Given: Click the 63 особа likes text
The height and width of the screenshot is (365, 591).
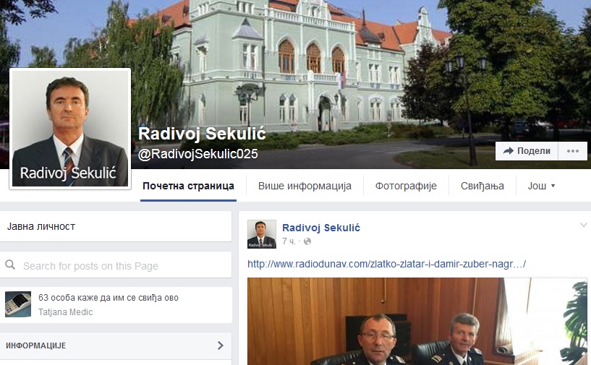Looking at the screenshot, I should coord(109,298).
